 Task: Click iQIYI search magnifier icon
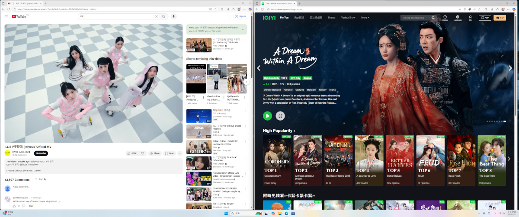pos(434,18)
